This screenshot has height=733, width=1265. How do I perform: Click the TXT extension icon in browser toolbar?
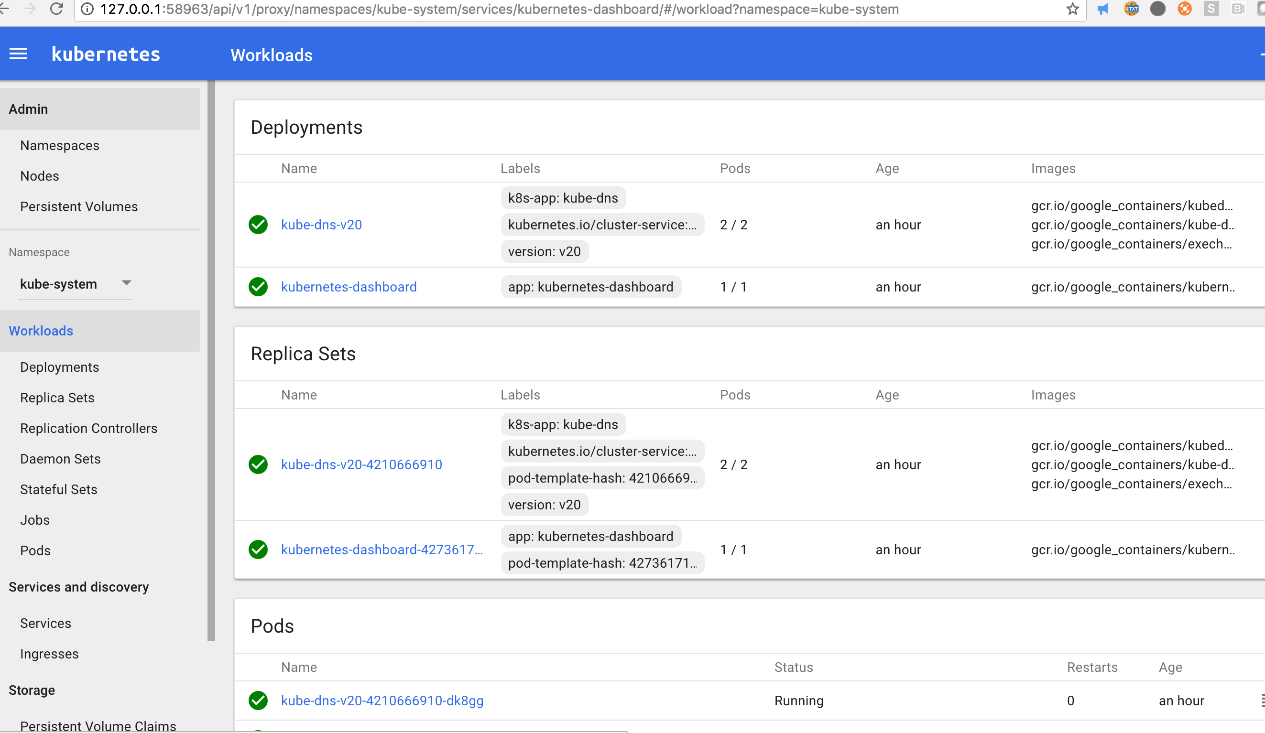click(x=1131, y=9)
